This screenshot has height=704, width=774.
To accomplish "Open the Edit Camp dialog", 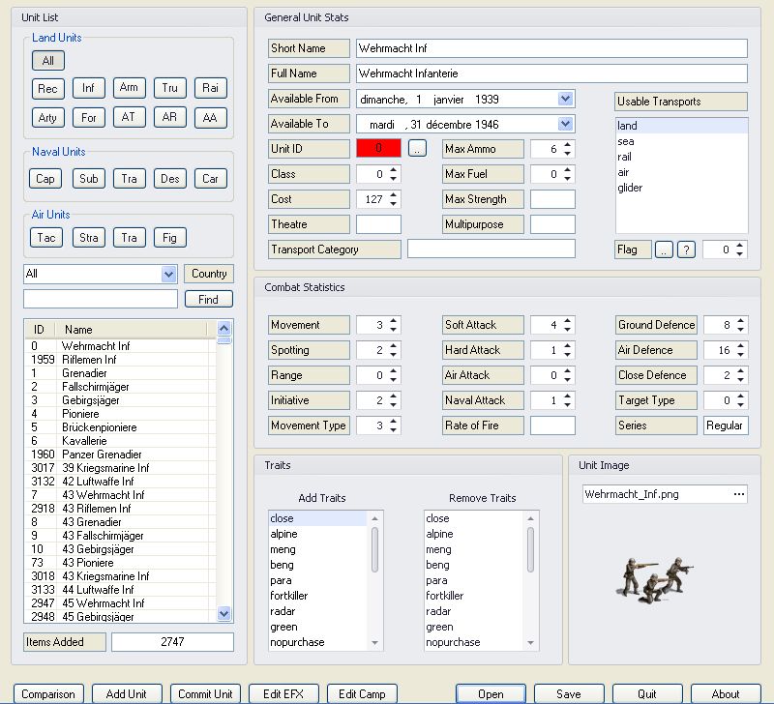I will [362, 693].
